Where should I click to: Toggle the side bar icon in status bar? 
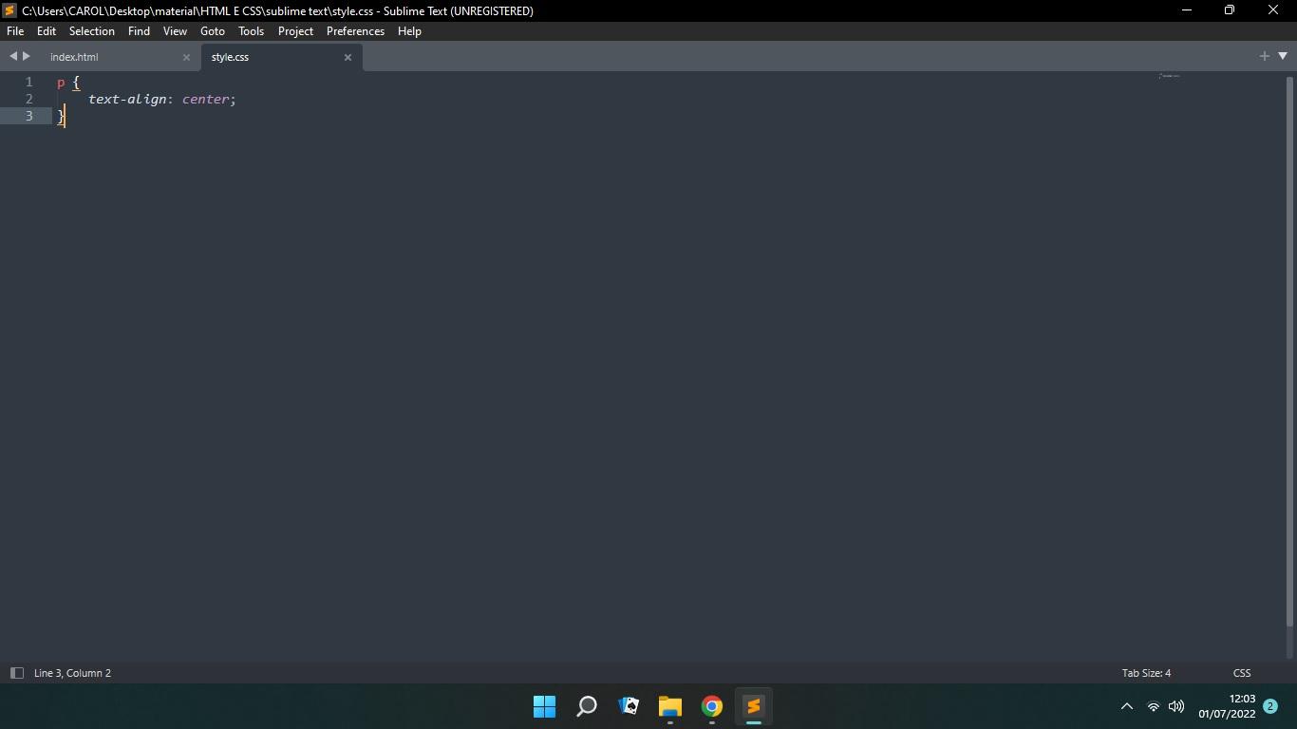tap(16, 673)
